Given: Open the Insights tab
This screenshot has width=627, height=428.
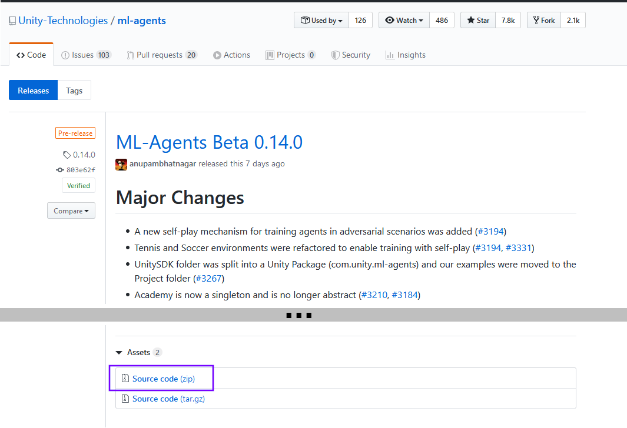Looking at the screenshot, I should click(x=406, y=55).
